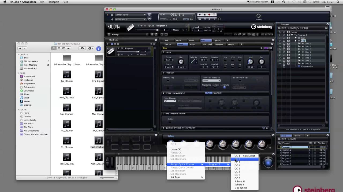The image size is (343, 192).
Task: Click the Steinberg logo in plug-in header
Action: tap(262, 27)
